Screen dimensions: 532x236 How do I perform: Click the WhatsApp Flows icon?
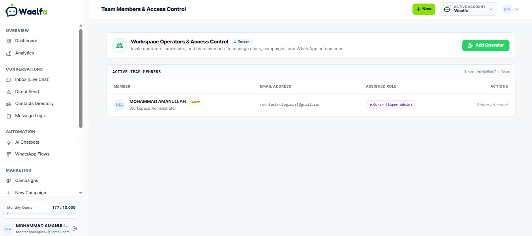(9, 154)
